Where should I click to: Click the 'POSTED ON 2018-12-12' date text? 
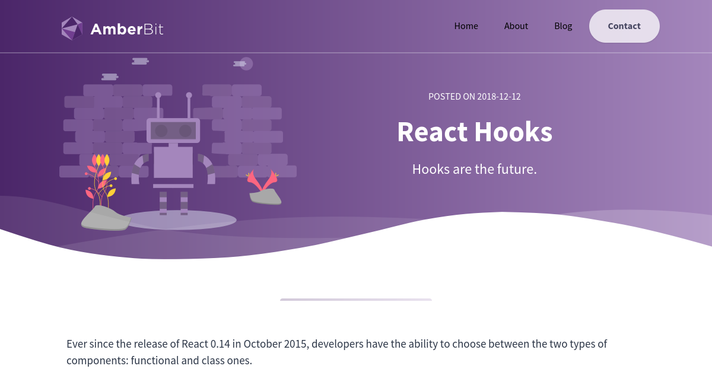point(475,96)
